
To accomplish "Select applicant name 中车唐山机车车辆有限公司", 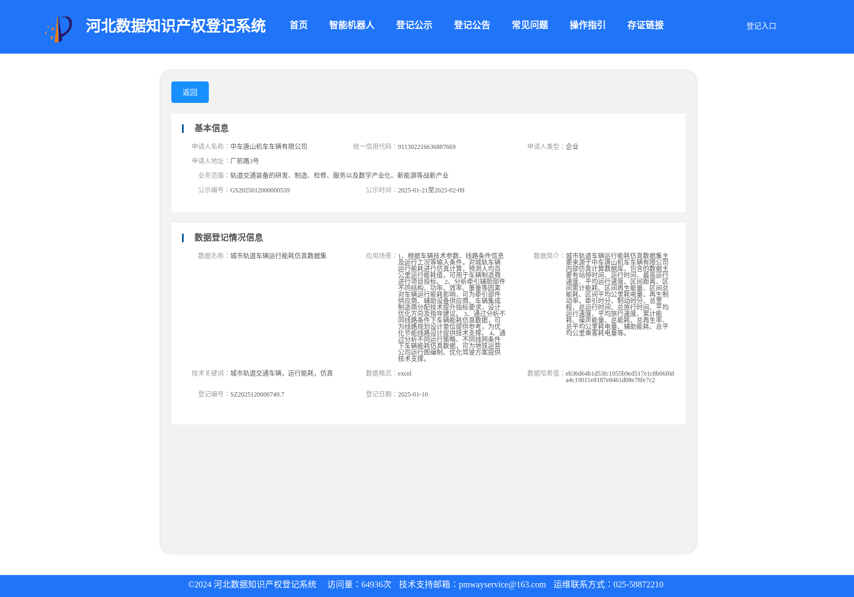I will point(269,147).
